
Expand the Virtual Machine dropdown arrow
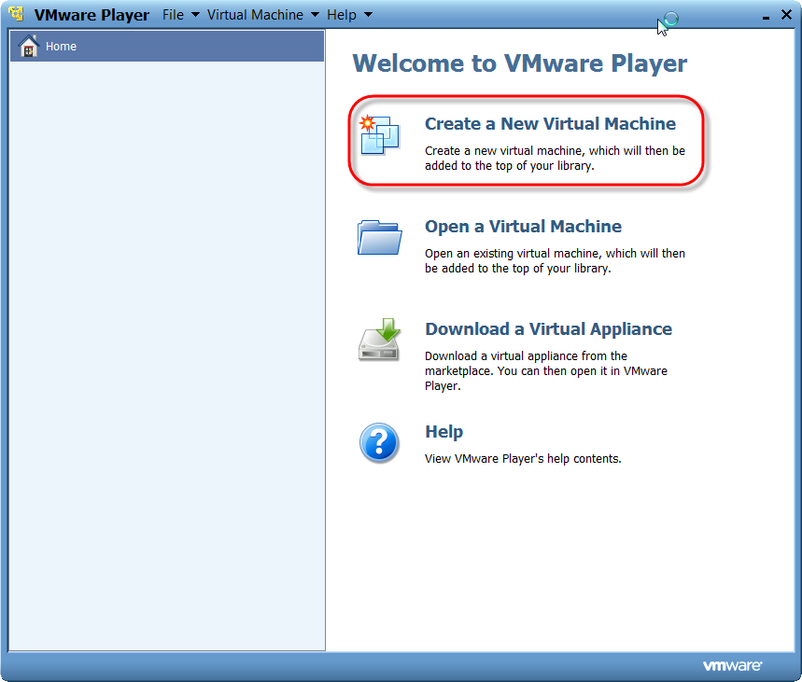(315, 15)
